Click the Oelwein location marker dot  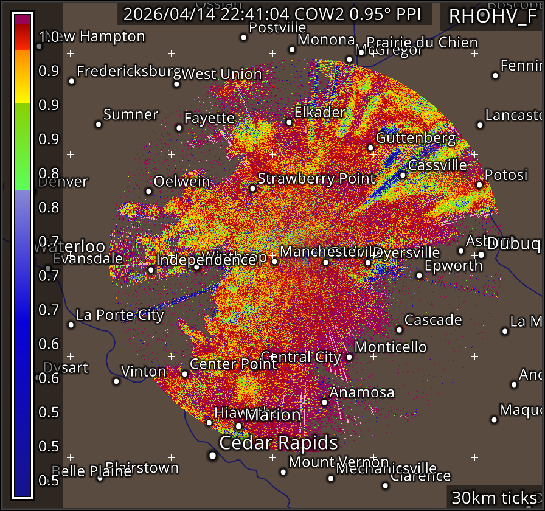[148, 191]
